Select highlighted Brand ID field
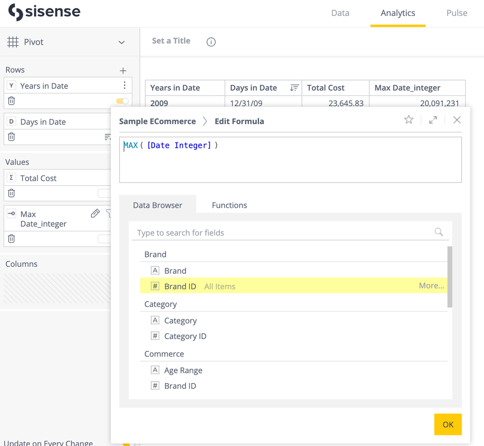This screenshot has width=484, height=446. click(294, 286)
